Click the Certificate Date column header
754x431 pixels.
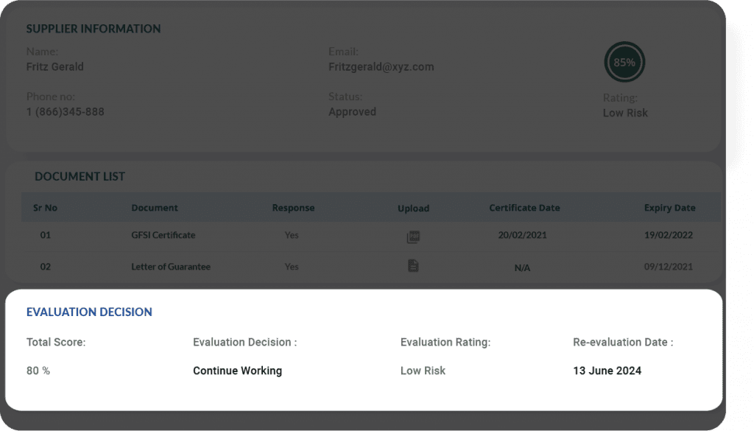524,208
